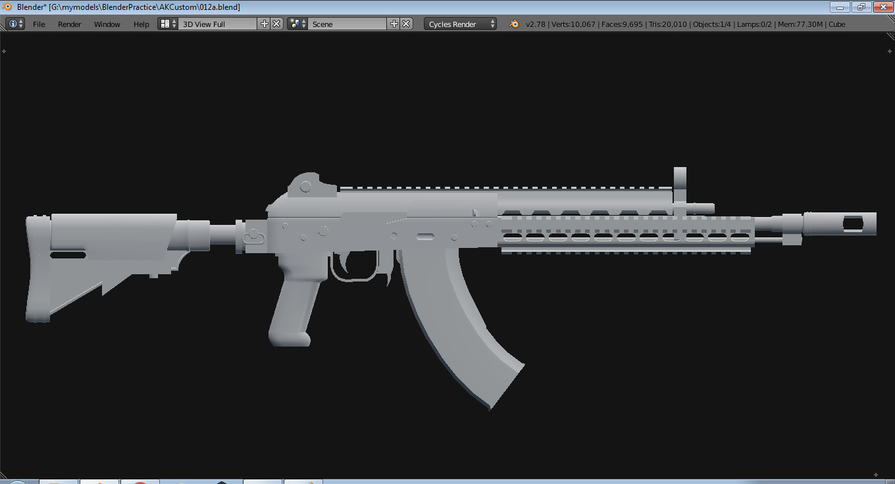This screenshot has height=484, width=895.
Task: Open the Info editor type selector
Action: pos(15,24)
